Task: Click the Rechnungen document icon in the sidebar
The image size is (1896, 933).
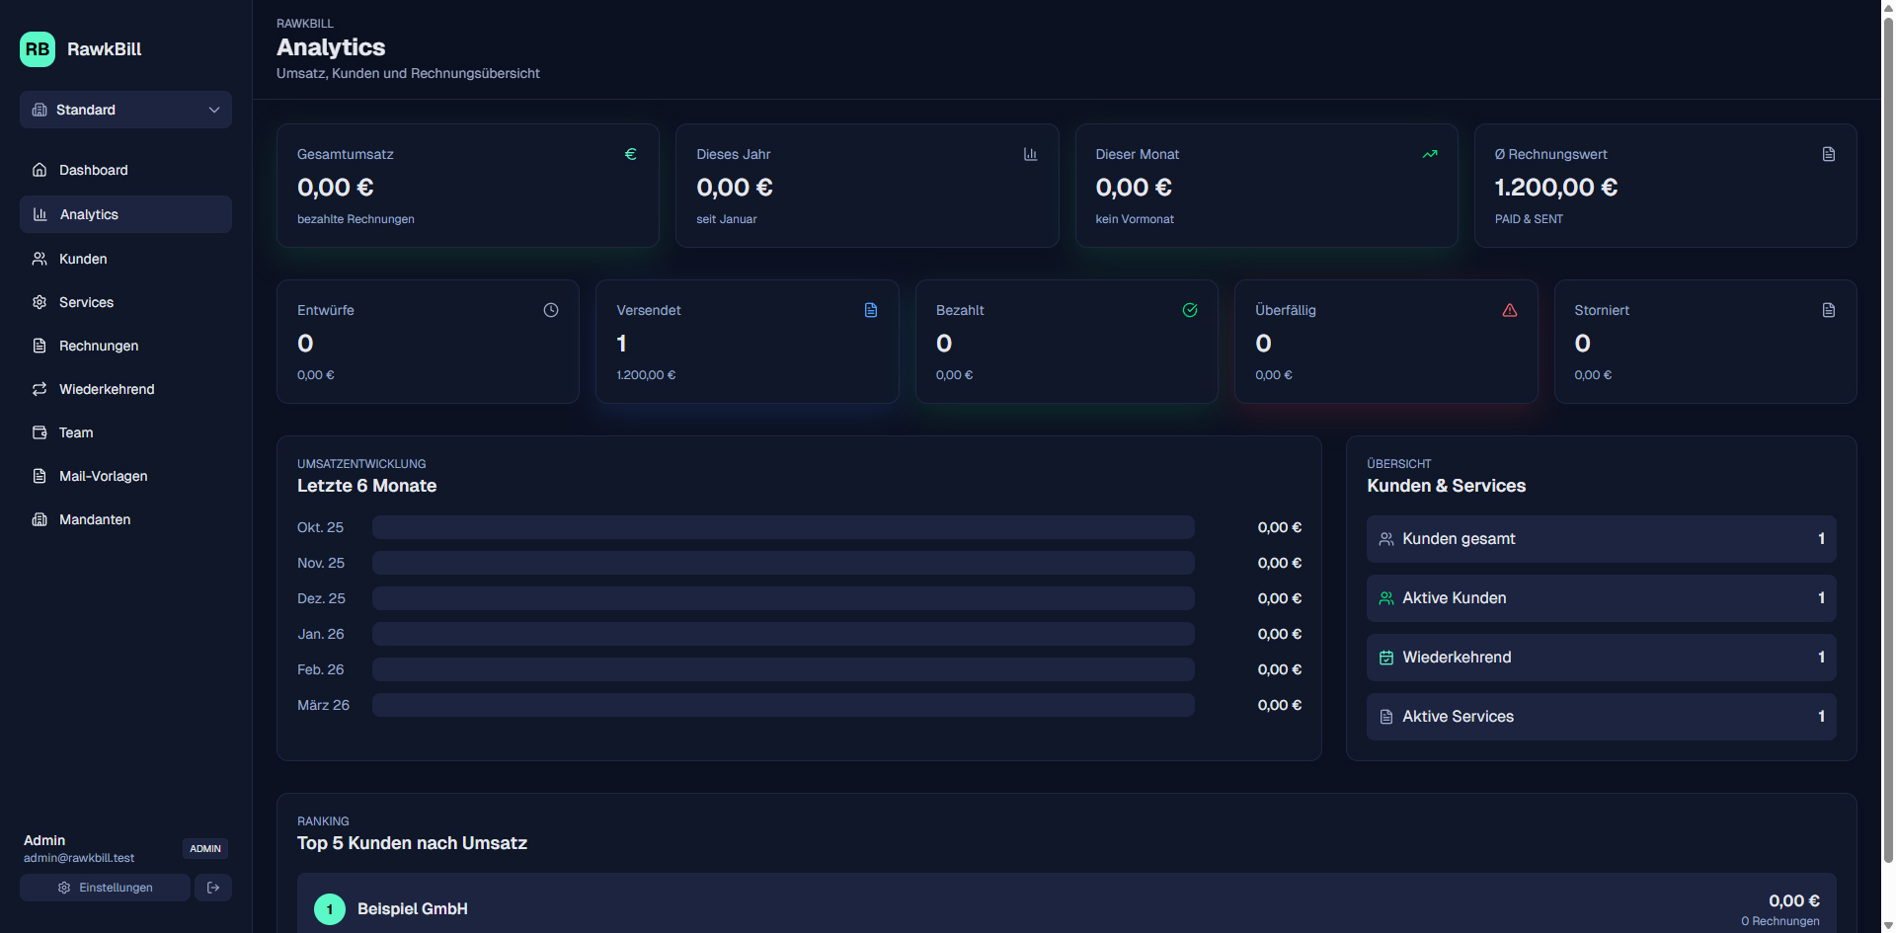Action: (x=39, y=346)
